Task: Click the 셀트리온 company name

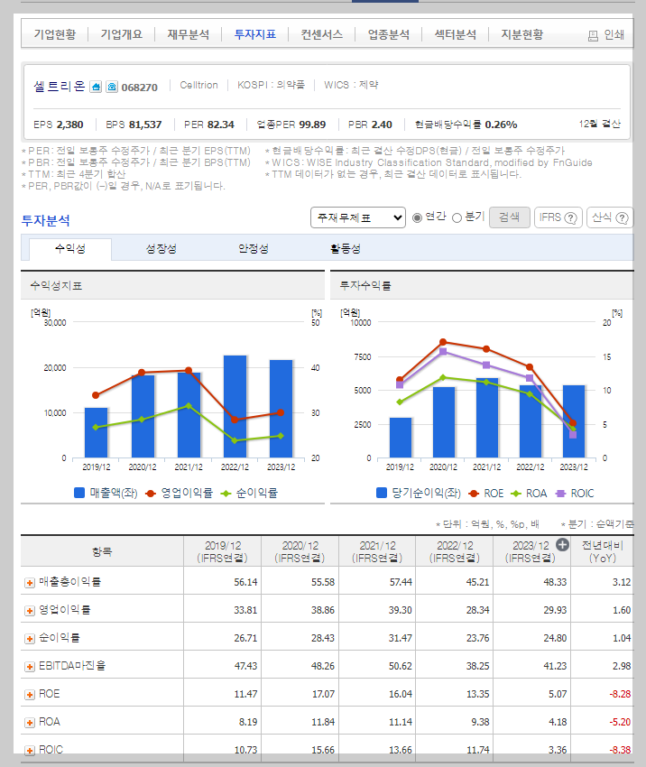Action: [x=60, y=87]
